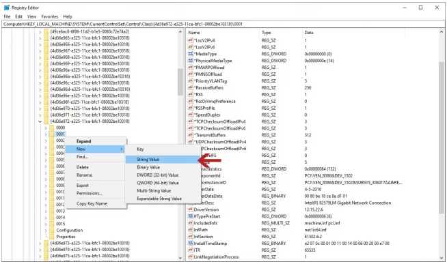Click folder icon of {4d36e965-e325-11ce-bfc1-08002be10318}
447x262 pixels.
point(46,38)
